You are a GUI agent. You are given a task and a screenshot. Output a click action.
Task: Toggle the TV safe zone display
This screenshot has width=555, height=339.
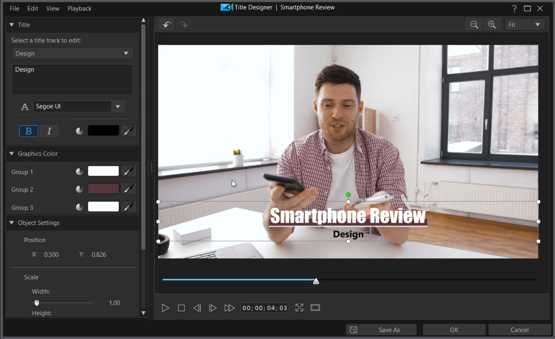coord(315,308)
